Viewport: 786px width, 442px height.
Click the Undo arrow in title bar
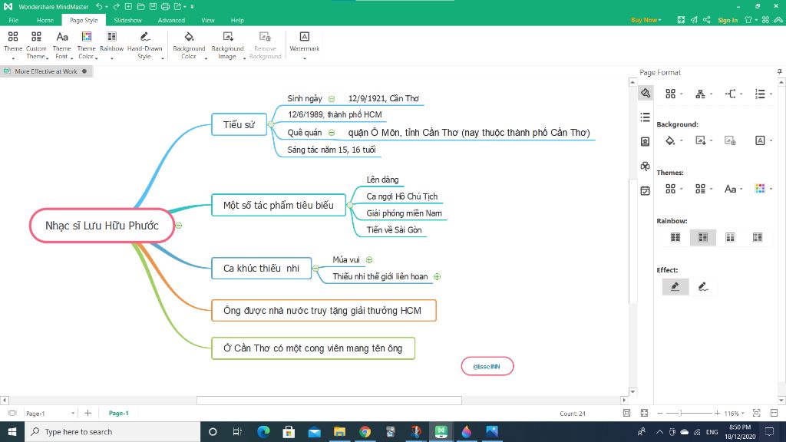[x=99, y=6]
